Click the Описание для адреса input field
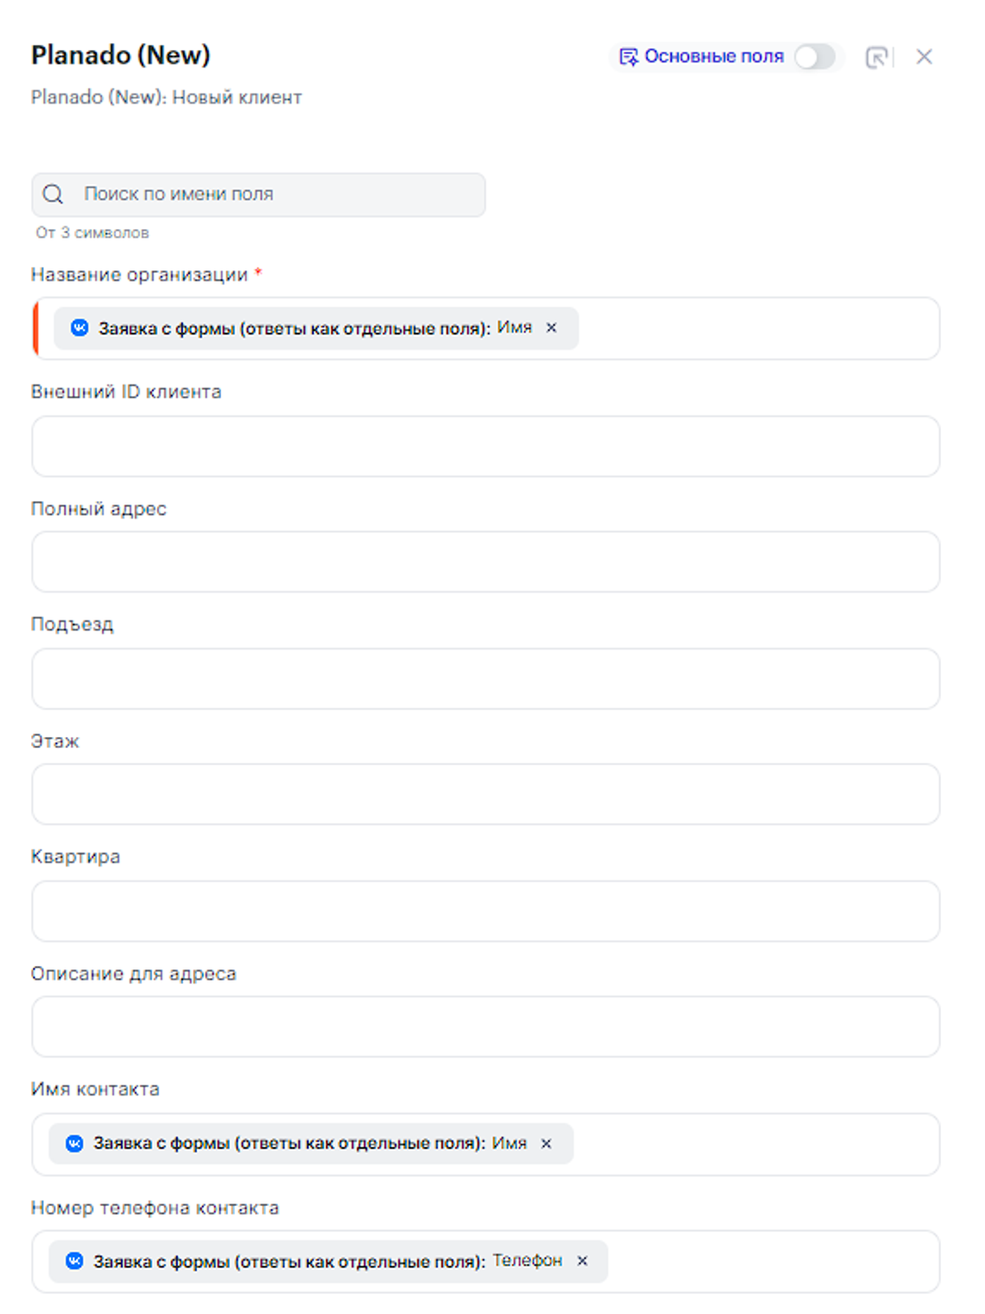This screenshot has height=1314, width=985. coord(486,1027)
